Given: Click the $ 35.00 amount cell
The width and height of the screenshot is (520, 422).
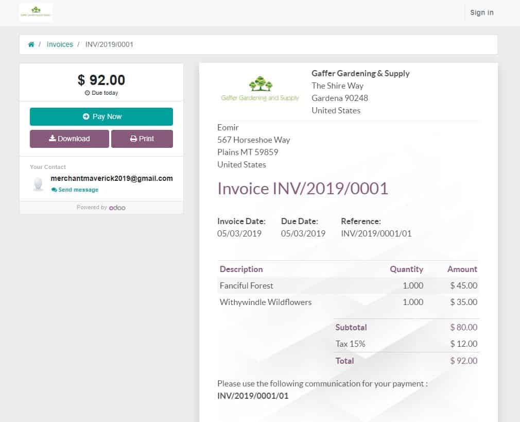Looking at the screenshot, I should (463, 302).
